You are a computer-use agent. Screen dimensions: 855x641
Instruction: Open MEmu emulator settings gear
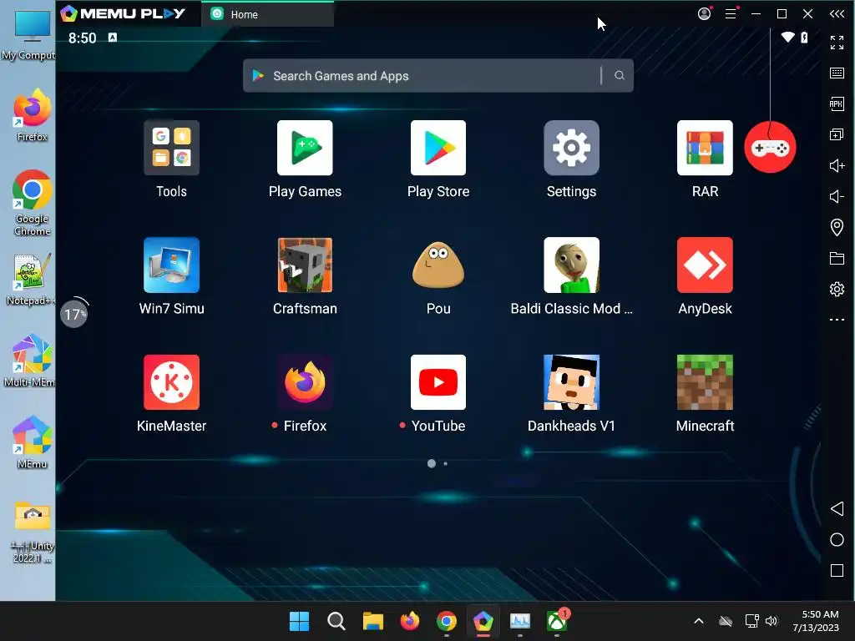point(837,289)
